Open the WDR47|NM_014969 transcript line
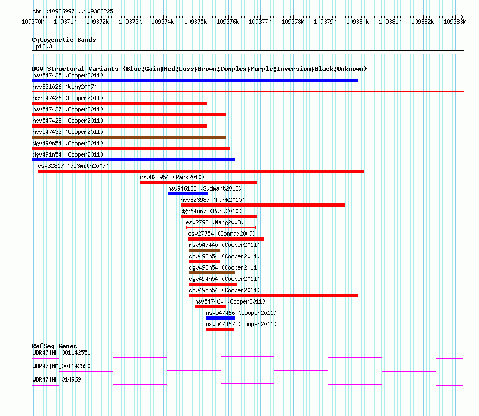The width and height of the screenshot is (479, 416). [x=248, y=385]
